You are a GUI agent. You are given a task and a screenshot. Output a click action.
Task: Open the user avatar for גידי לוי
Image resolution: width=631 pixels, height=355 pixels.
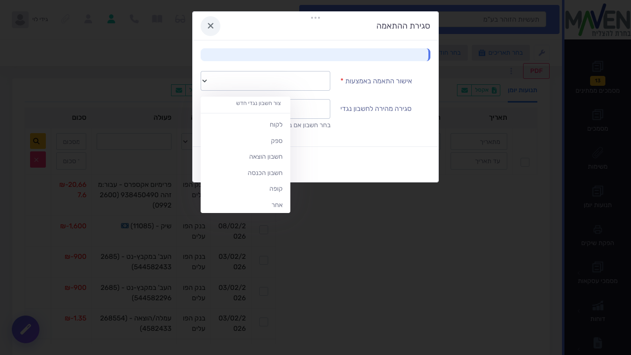point(20,19)
